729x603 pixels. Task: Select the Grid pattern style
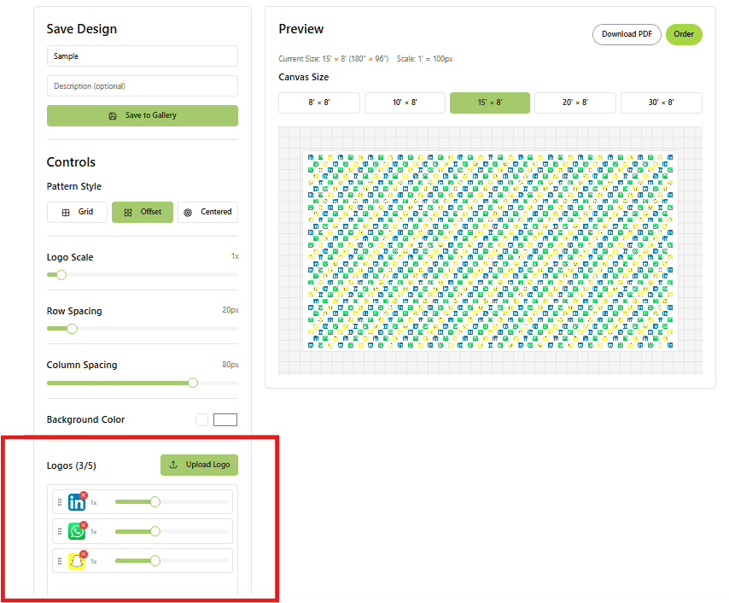pyautogui.click(x=77, y=212)
